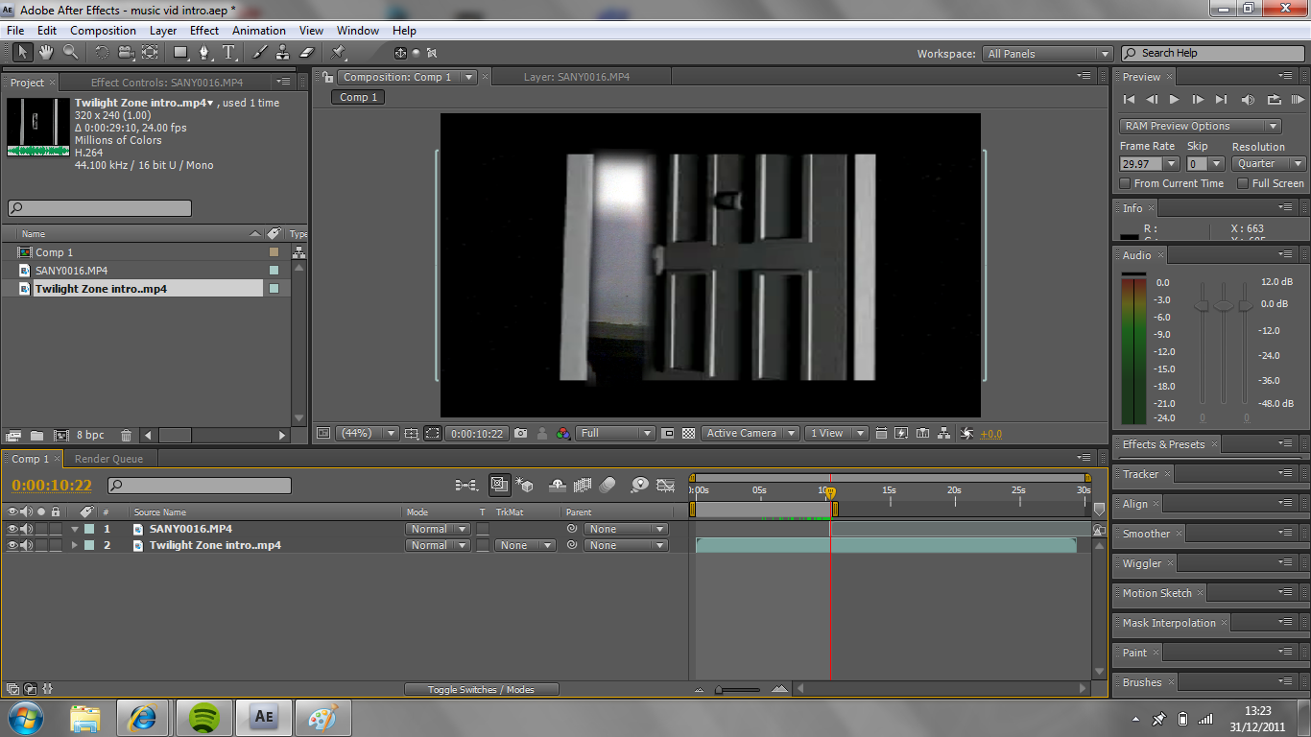Create a new composition from Project panel
The image size is (1311, 737).
(61, 435)
